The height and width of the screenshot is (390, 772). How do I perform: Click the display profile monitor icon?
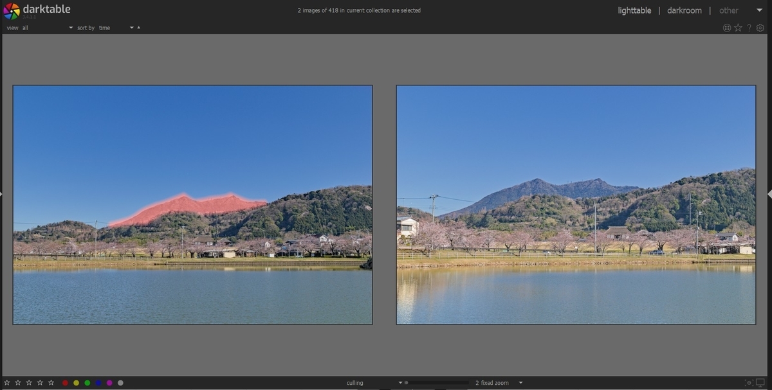[760, 383]
